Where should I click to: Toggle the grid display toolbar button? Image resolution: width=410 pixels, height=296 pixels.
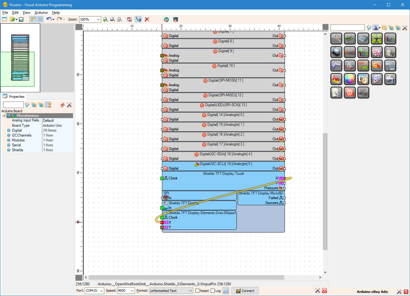(40, 19)
